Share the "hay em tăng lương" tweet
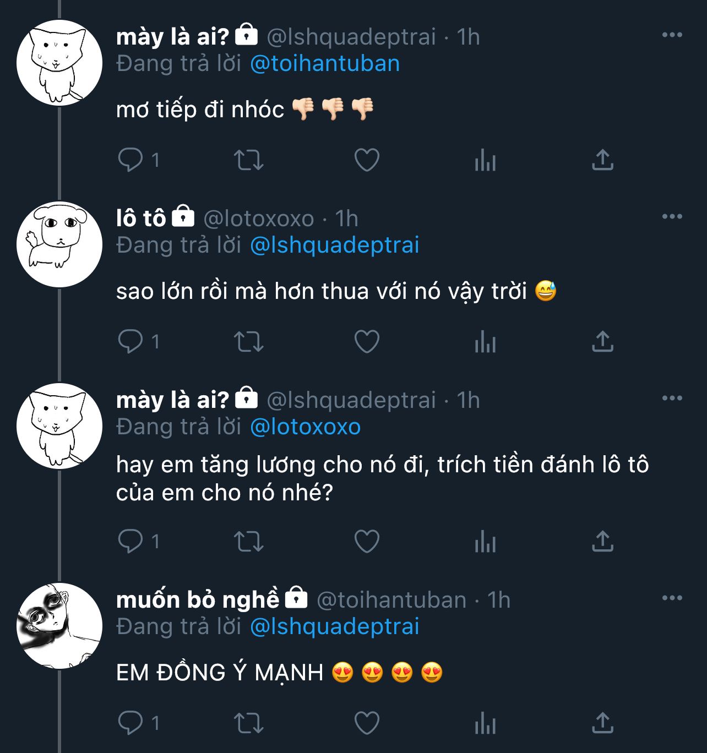Screen dimensions: 707x753 602,542
